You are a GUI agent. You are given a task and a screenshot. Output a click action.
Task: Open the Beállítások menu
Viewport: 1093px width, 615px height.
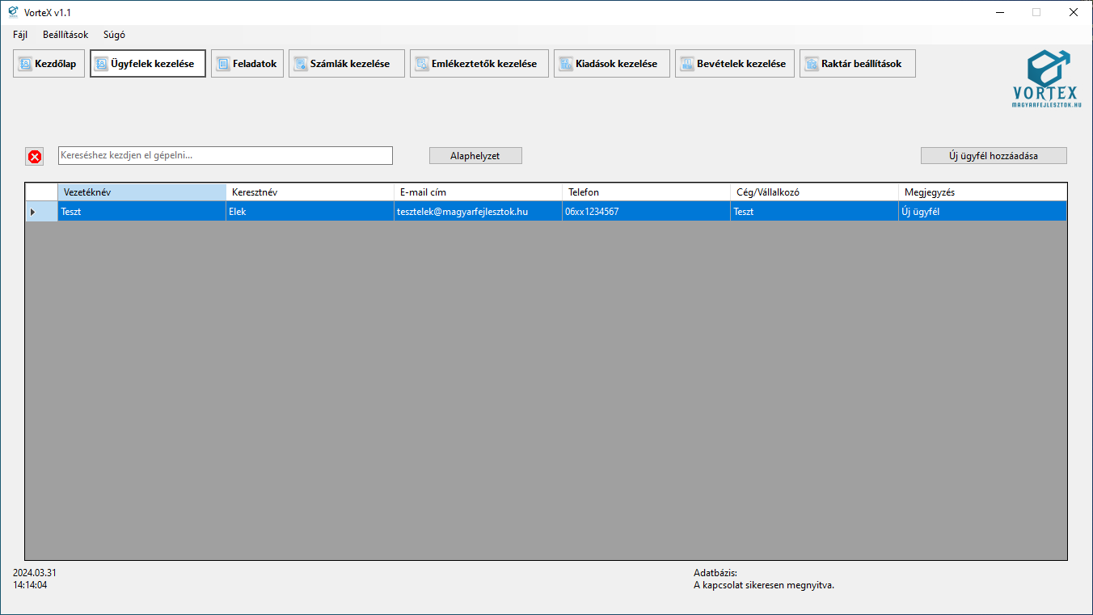point(65,35)
